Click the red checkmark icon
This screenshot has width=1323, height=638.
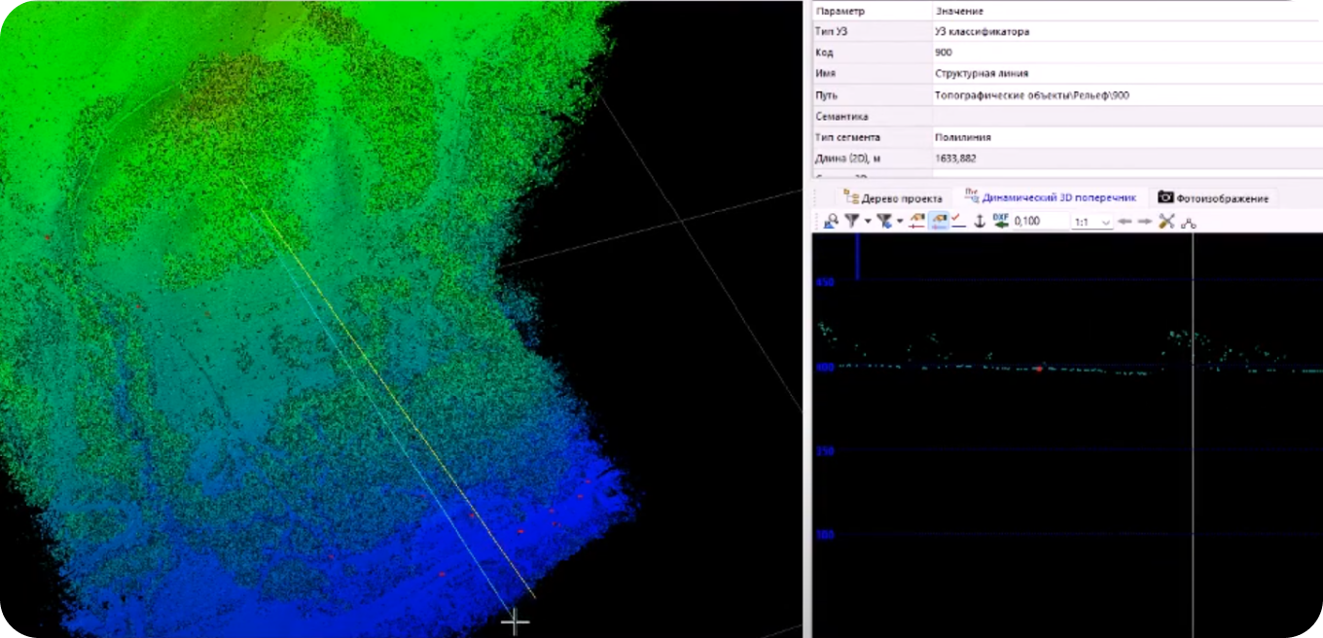click(958, 221)
